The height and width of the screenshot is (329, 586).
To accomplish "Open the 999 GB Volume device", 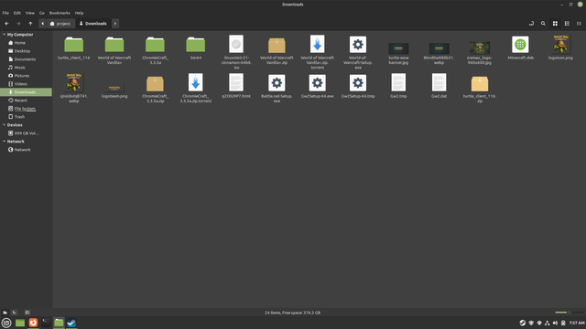I will [x=26, y=133].
